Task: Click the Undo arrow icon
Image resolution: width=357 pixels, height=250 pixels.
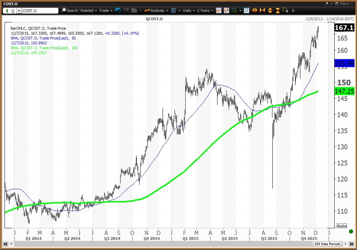Action: coord(118,10)
